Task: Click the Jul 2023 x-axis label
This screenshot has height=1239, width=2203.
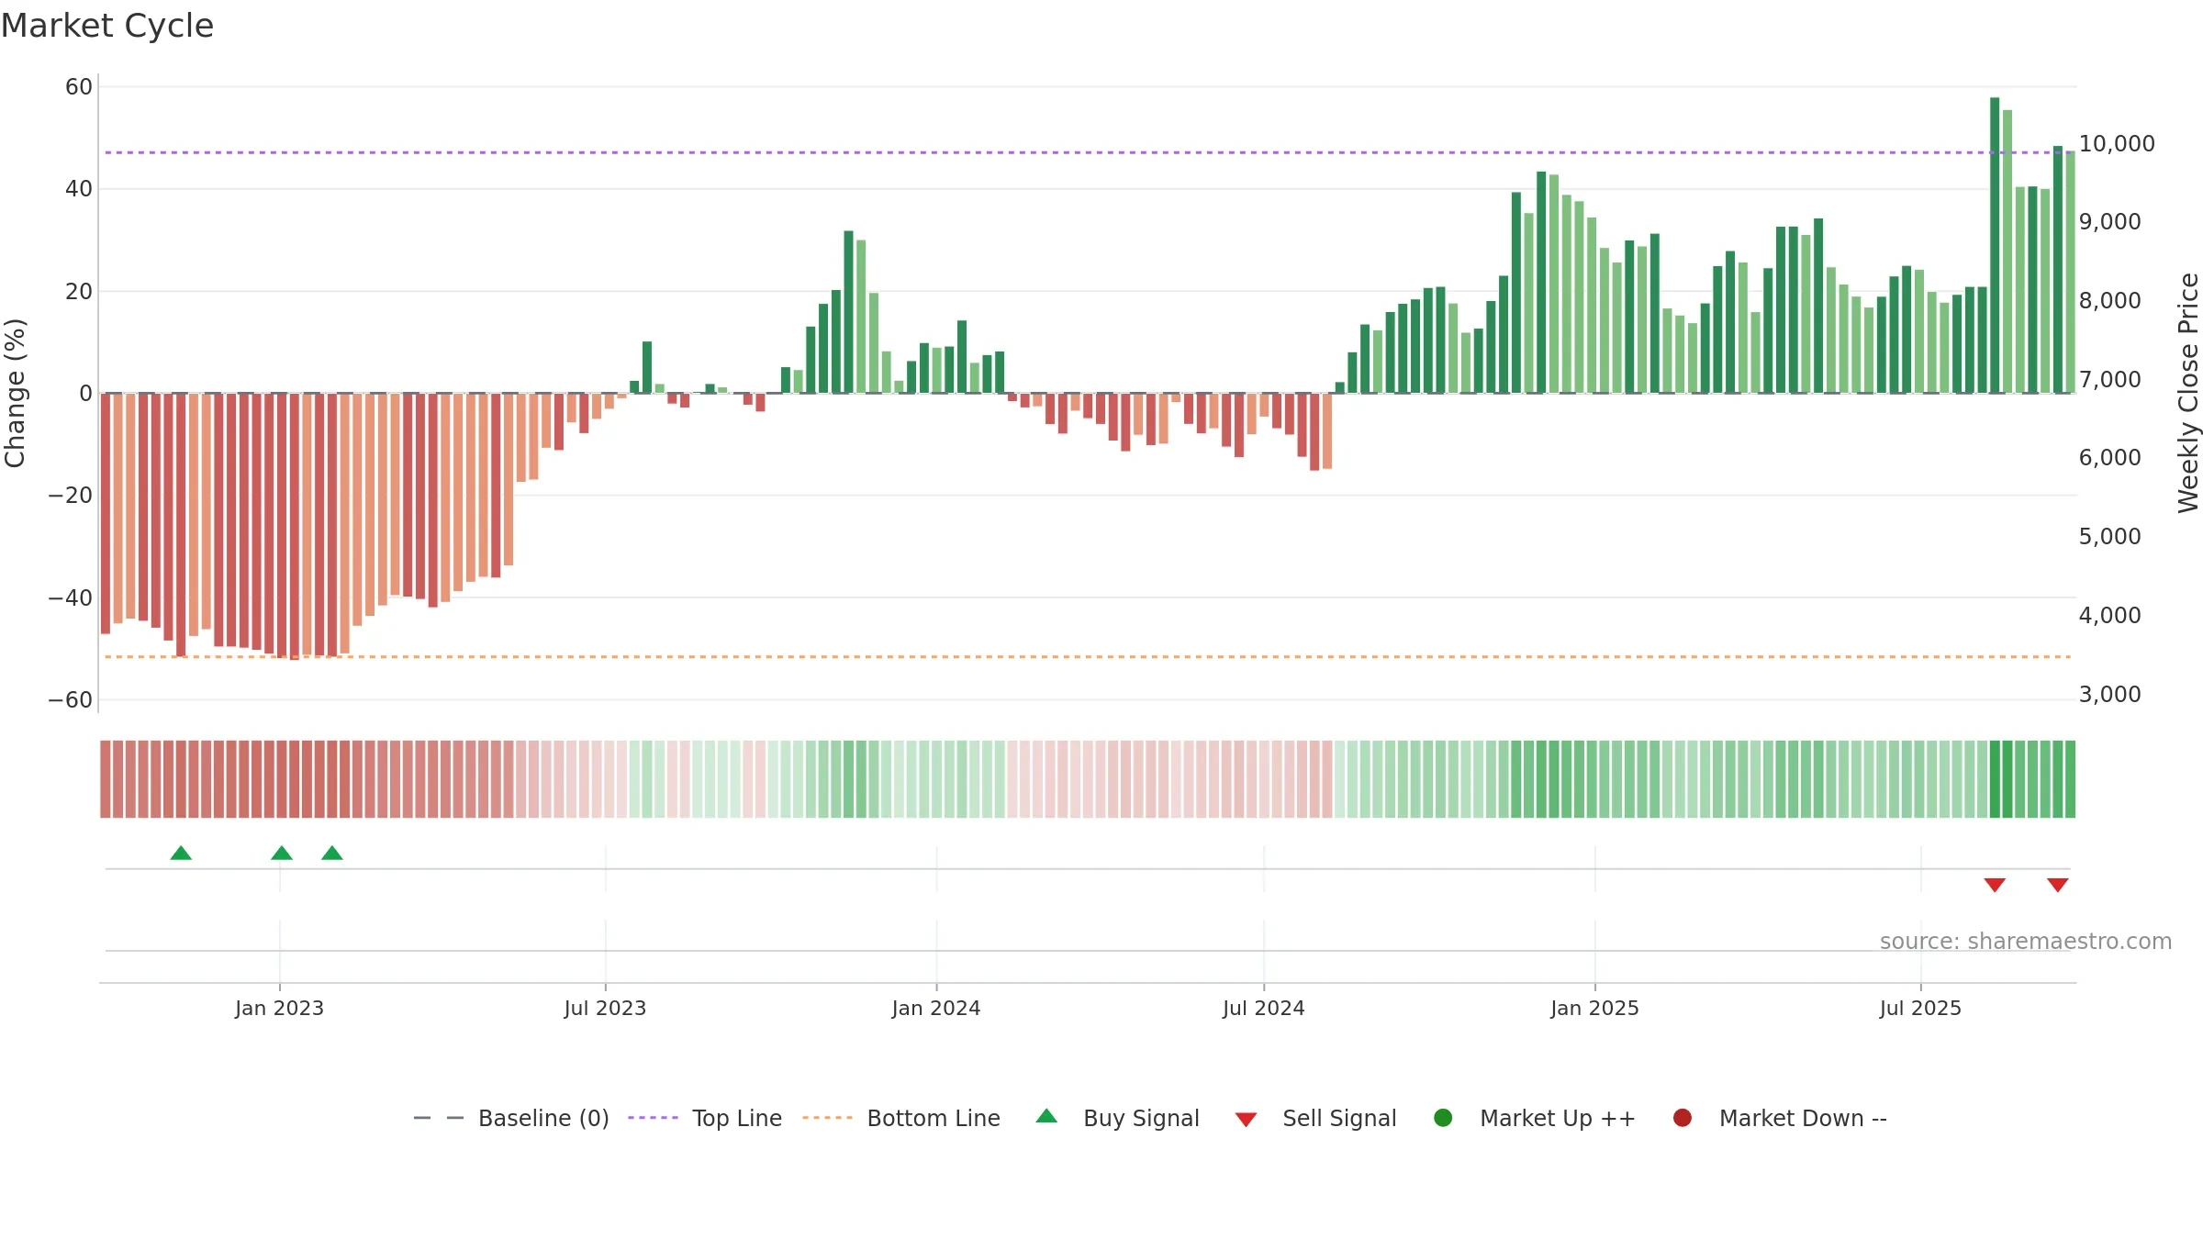Action: tap(605, 1009)
